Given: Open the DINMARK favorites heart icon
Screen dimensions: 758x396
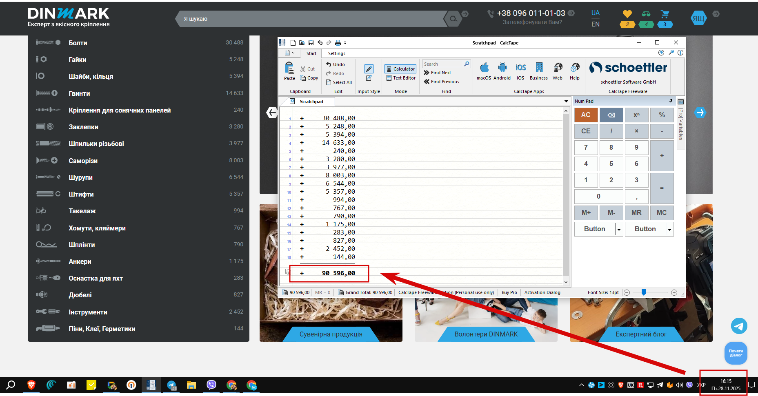Looking at the screenshot, I should [627, 14].
